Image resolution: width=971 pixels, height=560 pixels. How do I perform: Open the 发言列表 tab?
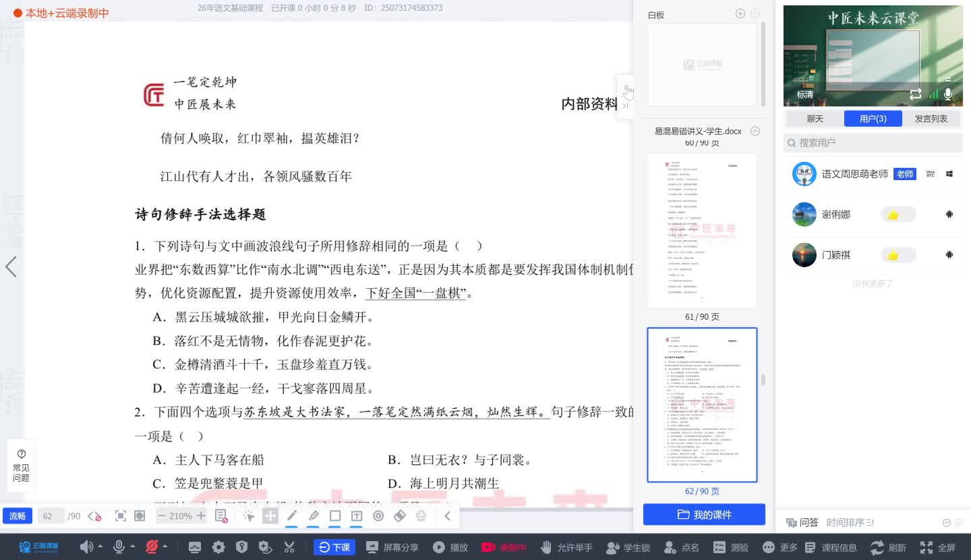931,117
